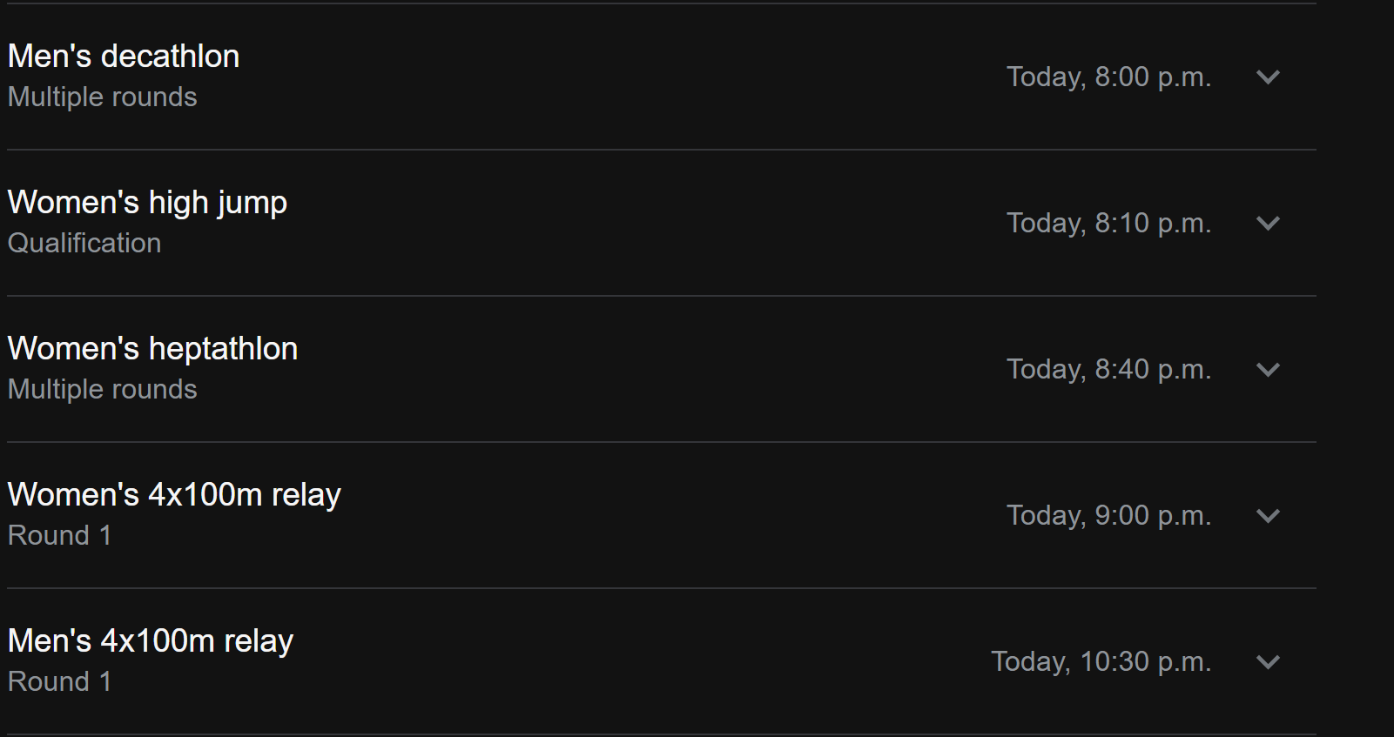Screen dimensions: 1394x737
Task: Expand the Men's 4x100m relay chevron
Action: coord(1268,662)
